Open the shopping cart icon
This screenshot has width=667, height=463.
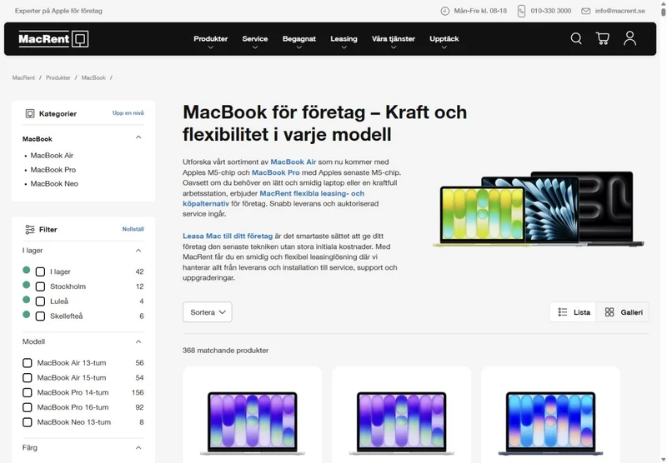coord(602,38)
